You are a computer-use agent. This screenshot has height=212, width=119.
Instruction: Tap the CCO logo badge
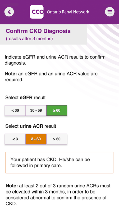37,12
